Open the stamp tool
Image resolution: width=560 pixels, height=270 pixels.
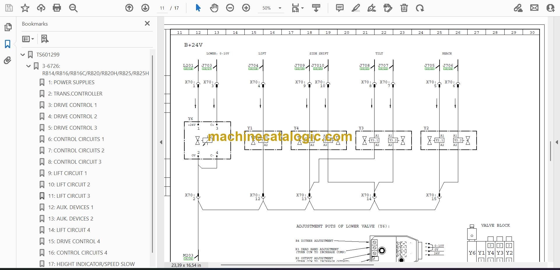coord(388,8)
